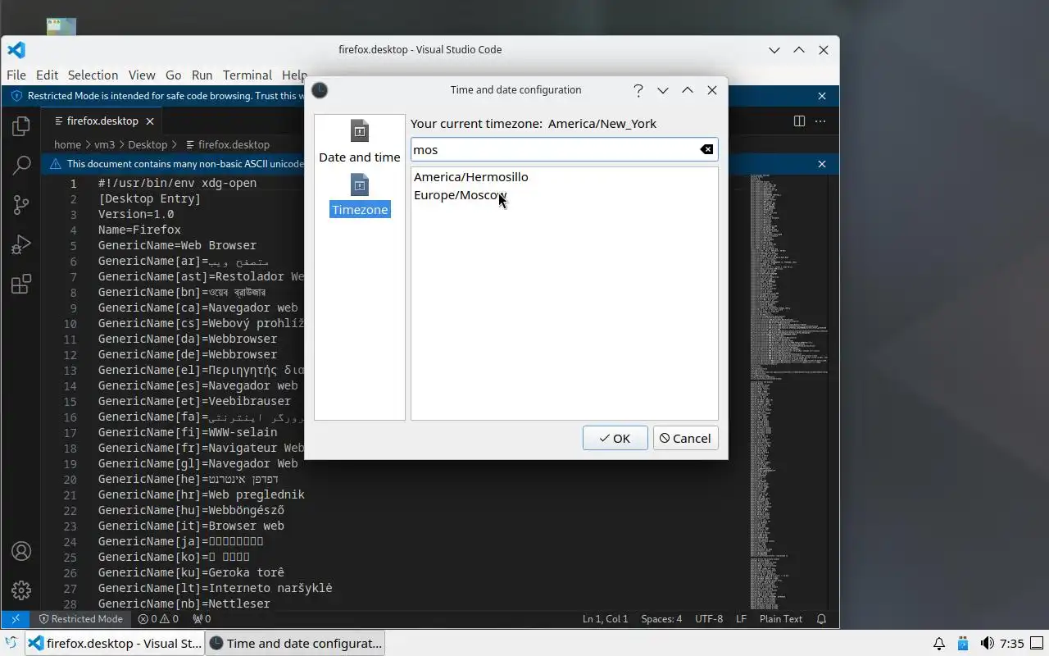Click line 2 [Desktop Entry] in editor
Image resolution: width=1049 pixels, height=656 pixels.
(149, 198)
